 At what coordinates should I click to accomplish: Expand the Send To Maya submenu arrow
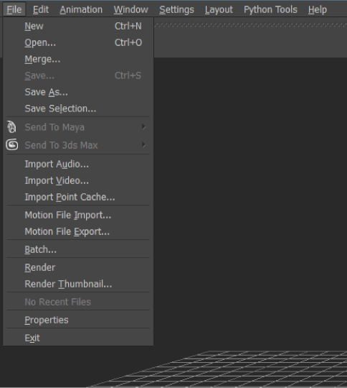point(143,127)
